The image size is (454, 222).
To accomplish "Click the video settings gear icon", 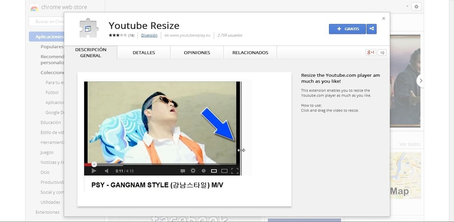I will point(193,171).
